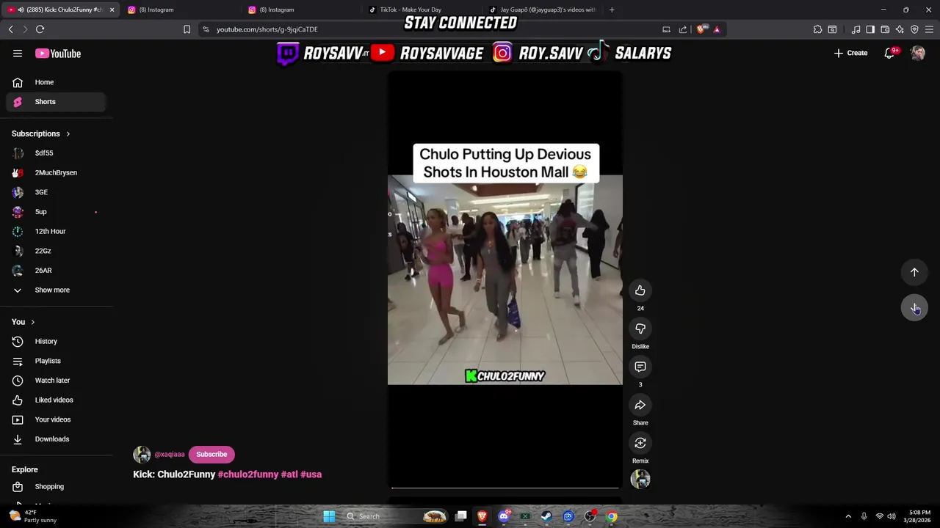The height and width of the screenshot is (528, 940).
Task: Open the @xaqiaaa channel link
Action: point(170,455)
